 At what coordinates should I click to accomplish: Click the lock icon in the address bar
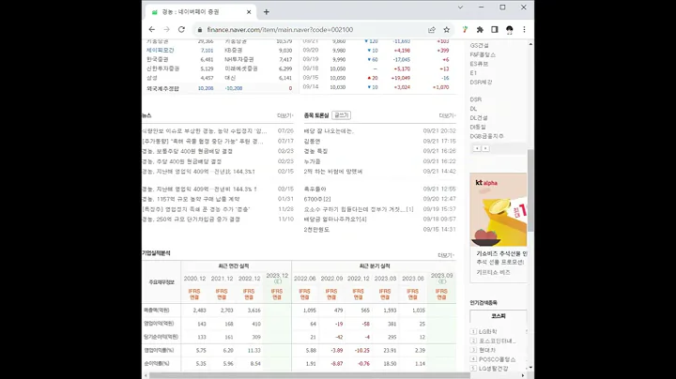point(200,30)
